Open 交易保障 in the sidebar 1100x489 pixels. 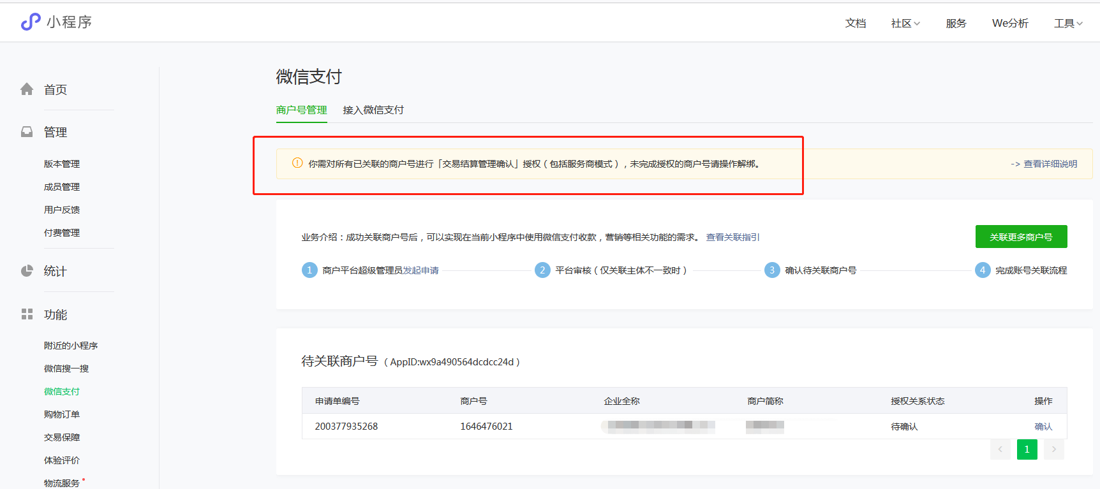[62, 437]
